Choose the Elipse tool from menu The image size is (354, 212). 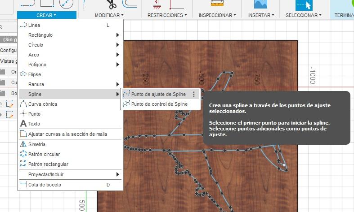pyautogui.click(x=70, y=74)
